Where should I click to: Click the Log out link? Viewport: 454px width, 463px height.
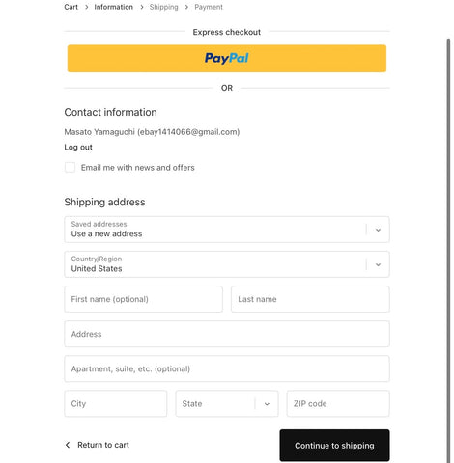[78, 148]
